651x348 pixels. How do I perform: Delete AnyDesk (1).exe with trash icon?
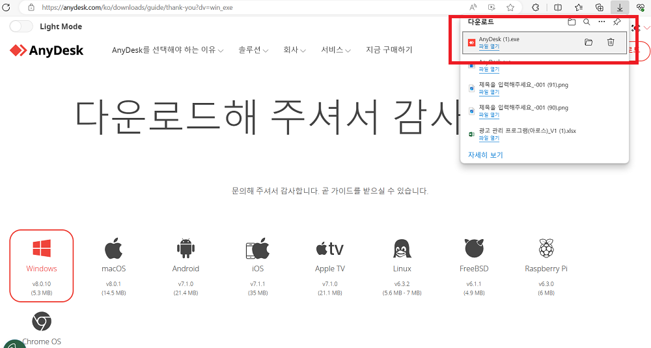point(611,42)
